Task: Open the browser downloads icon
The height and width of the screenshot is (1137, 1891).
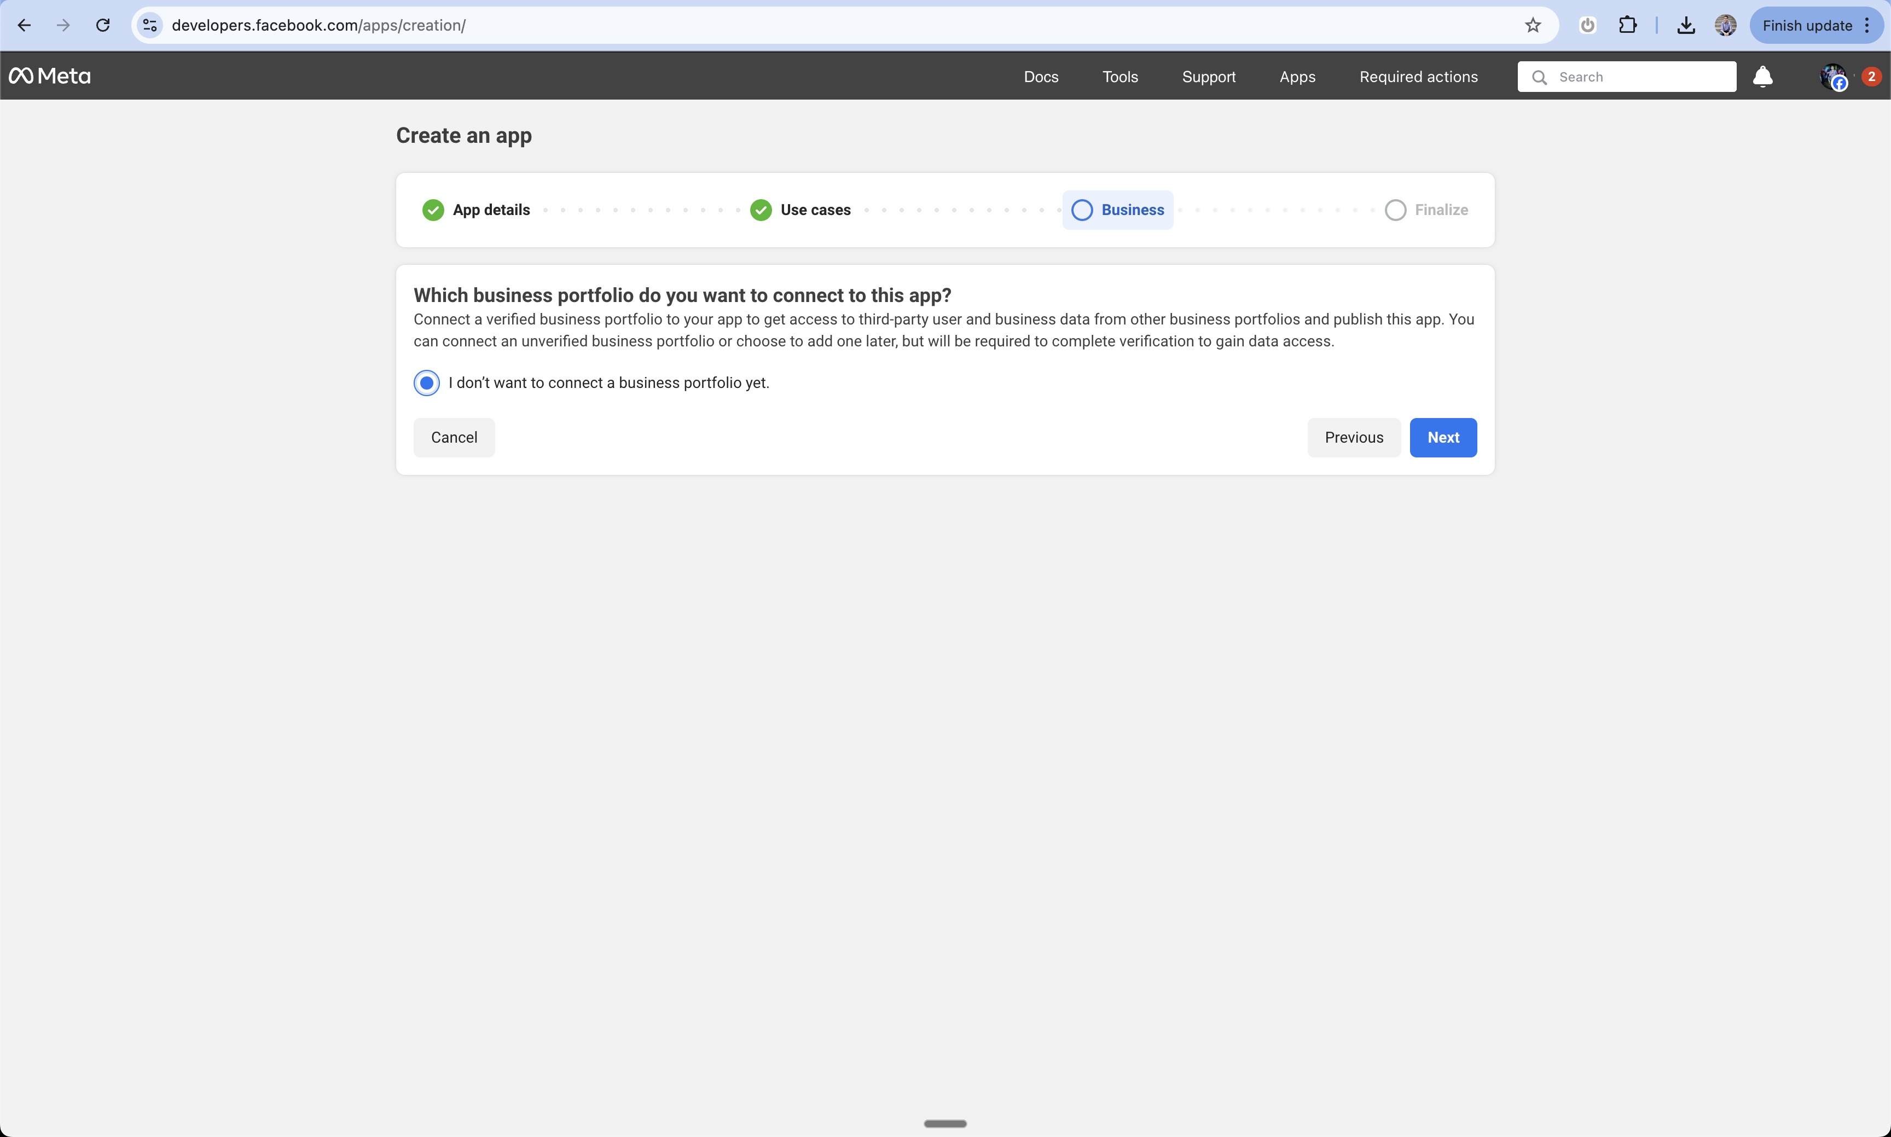Action: 1686,25
